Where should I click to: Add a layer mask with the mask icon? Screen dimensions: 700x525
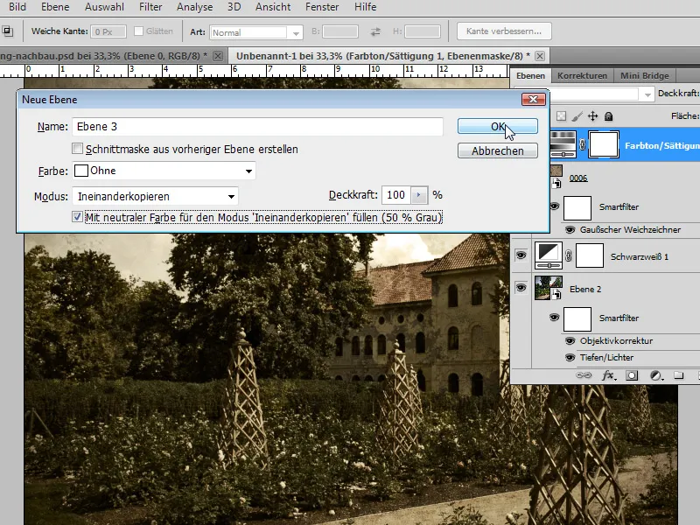coord(631,375)
